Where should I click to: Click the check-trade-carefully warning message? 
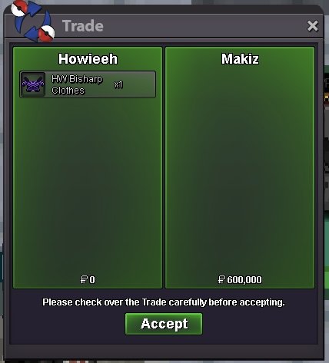point(164,302)
